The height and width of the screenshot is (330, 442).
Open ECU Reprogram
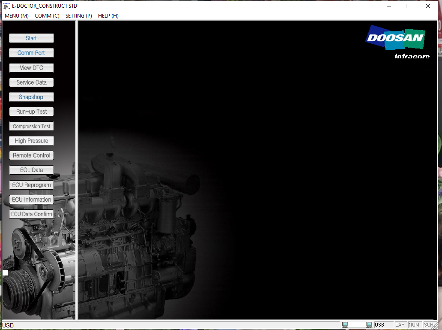click(x=31, y=185)
